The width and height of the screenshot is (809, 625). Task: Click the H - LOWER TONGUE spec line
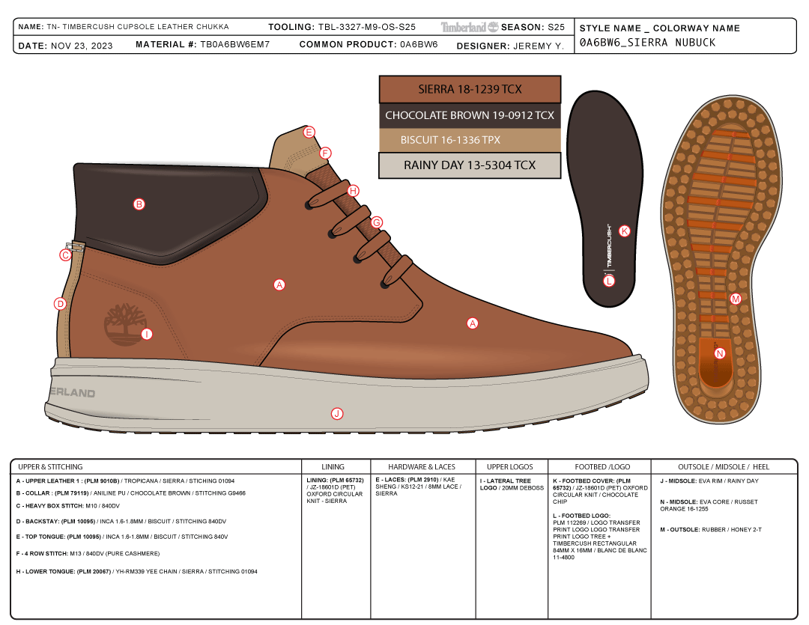click(137, 571)
